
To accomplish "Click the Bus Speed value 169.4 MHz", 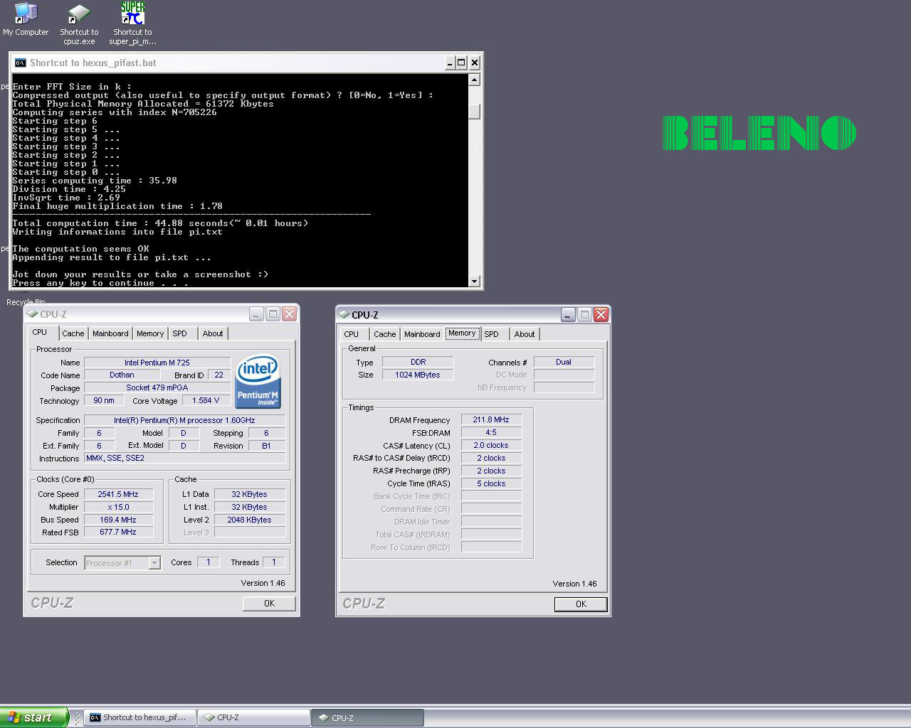I will pos(118,520).
